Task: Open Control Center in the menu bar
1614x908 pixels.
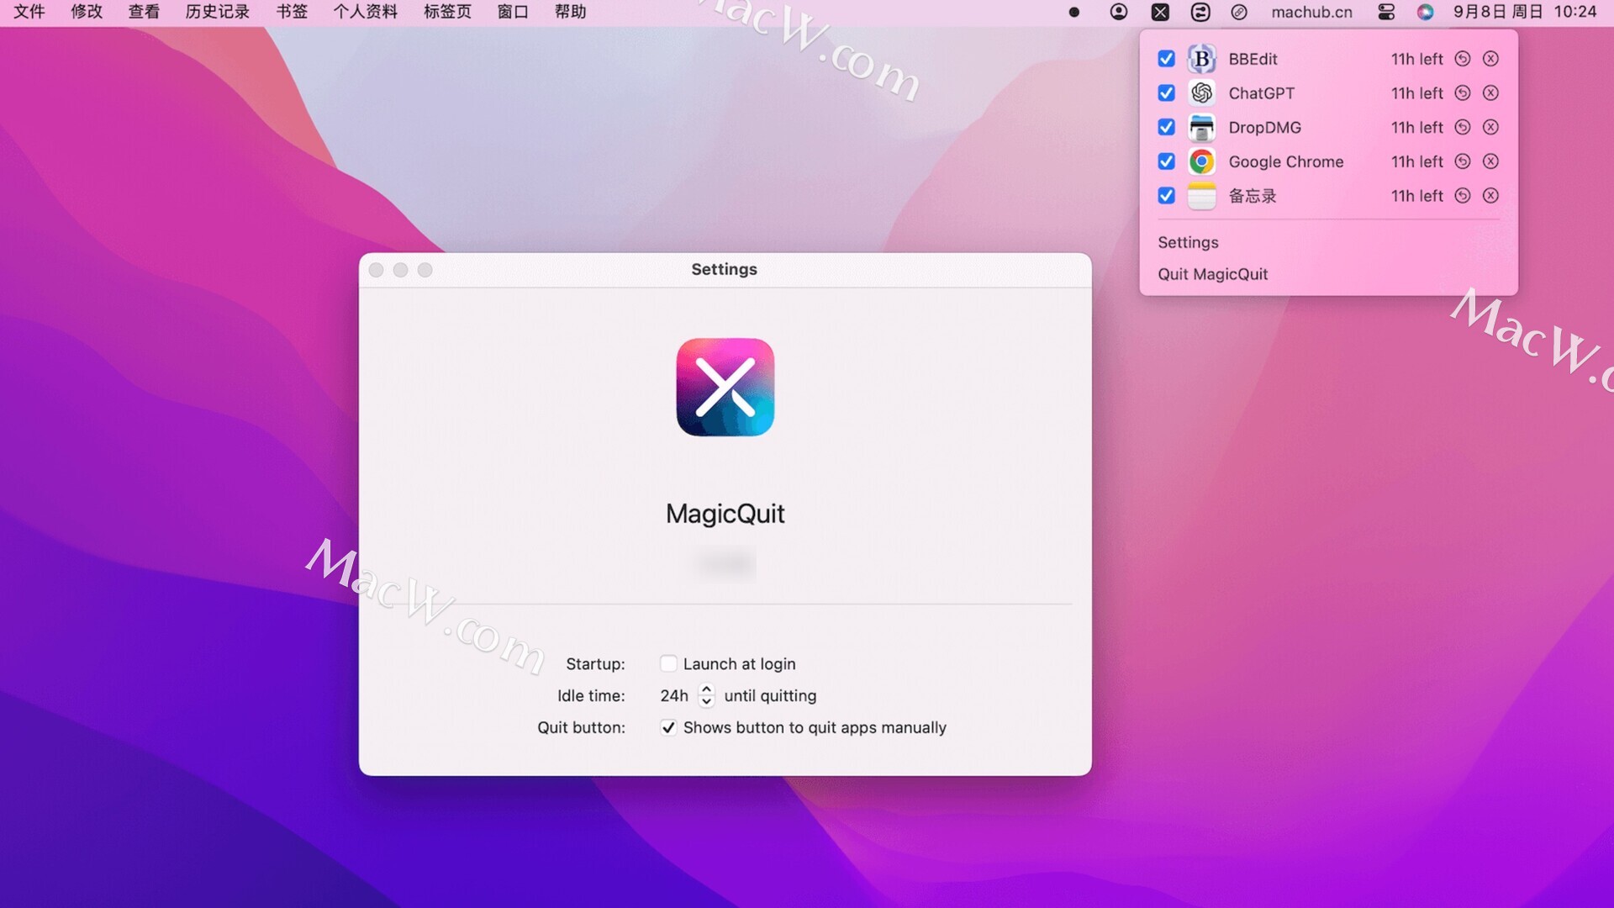Action: pyautogui.click(x=1386, y=12)
